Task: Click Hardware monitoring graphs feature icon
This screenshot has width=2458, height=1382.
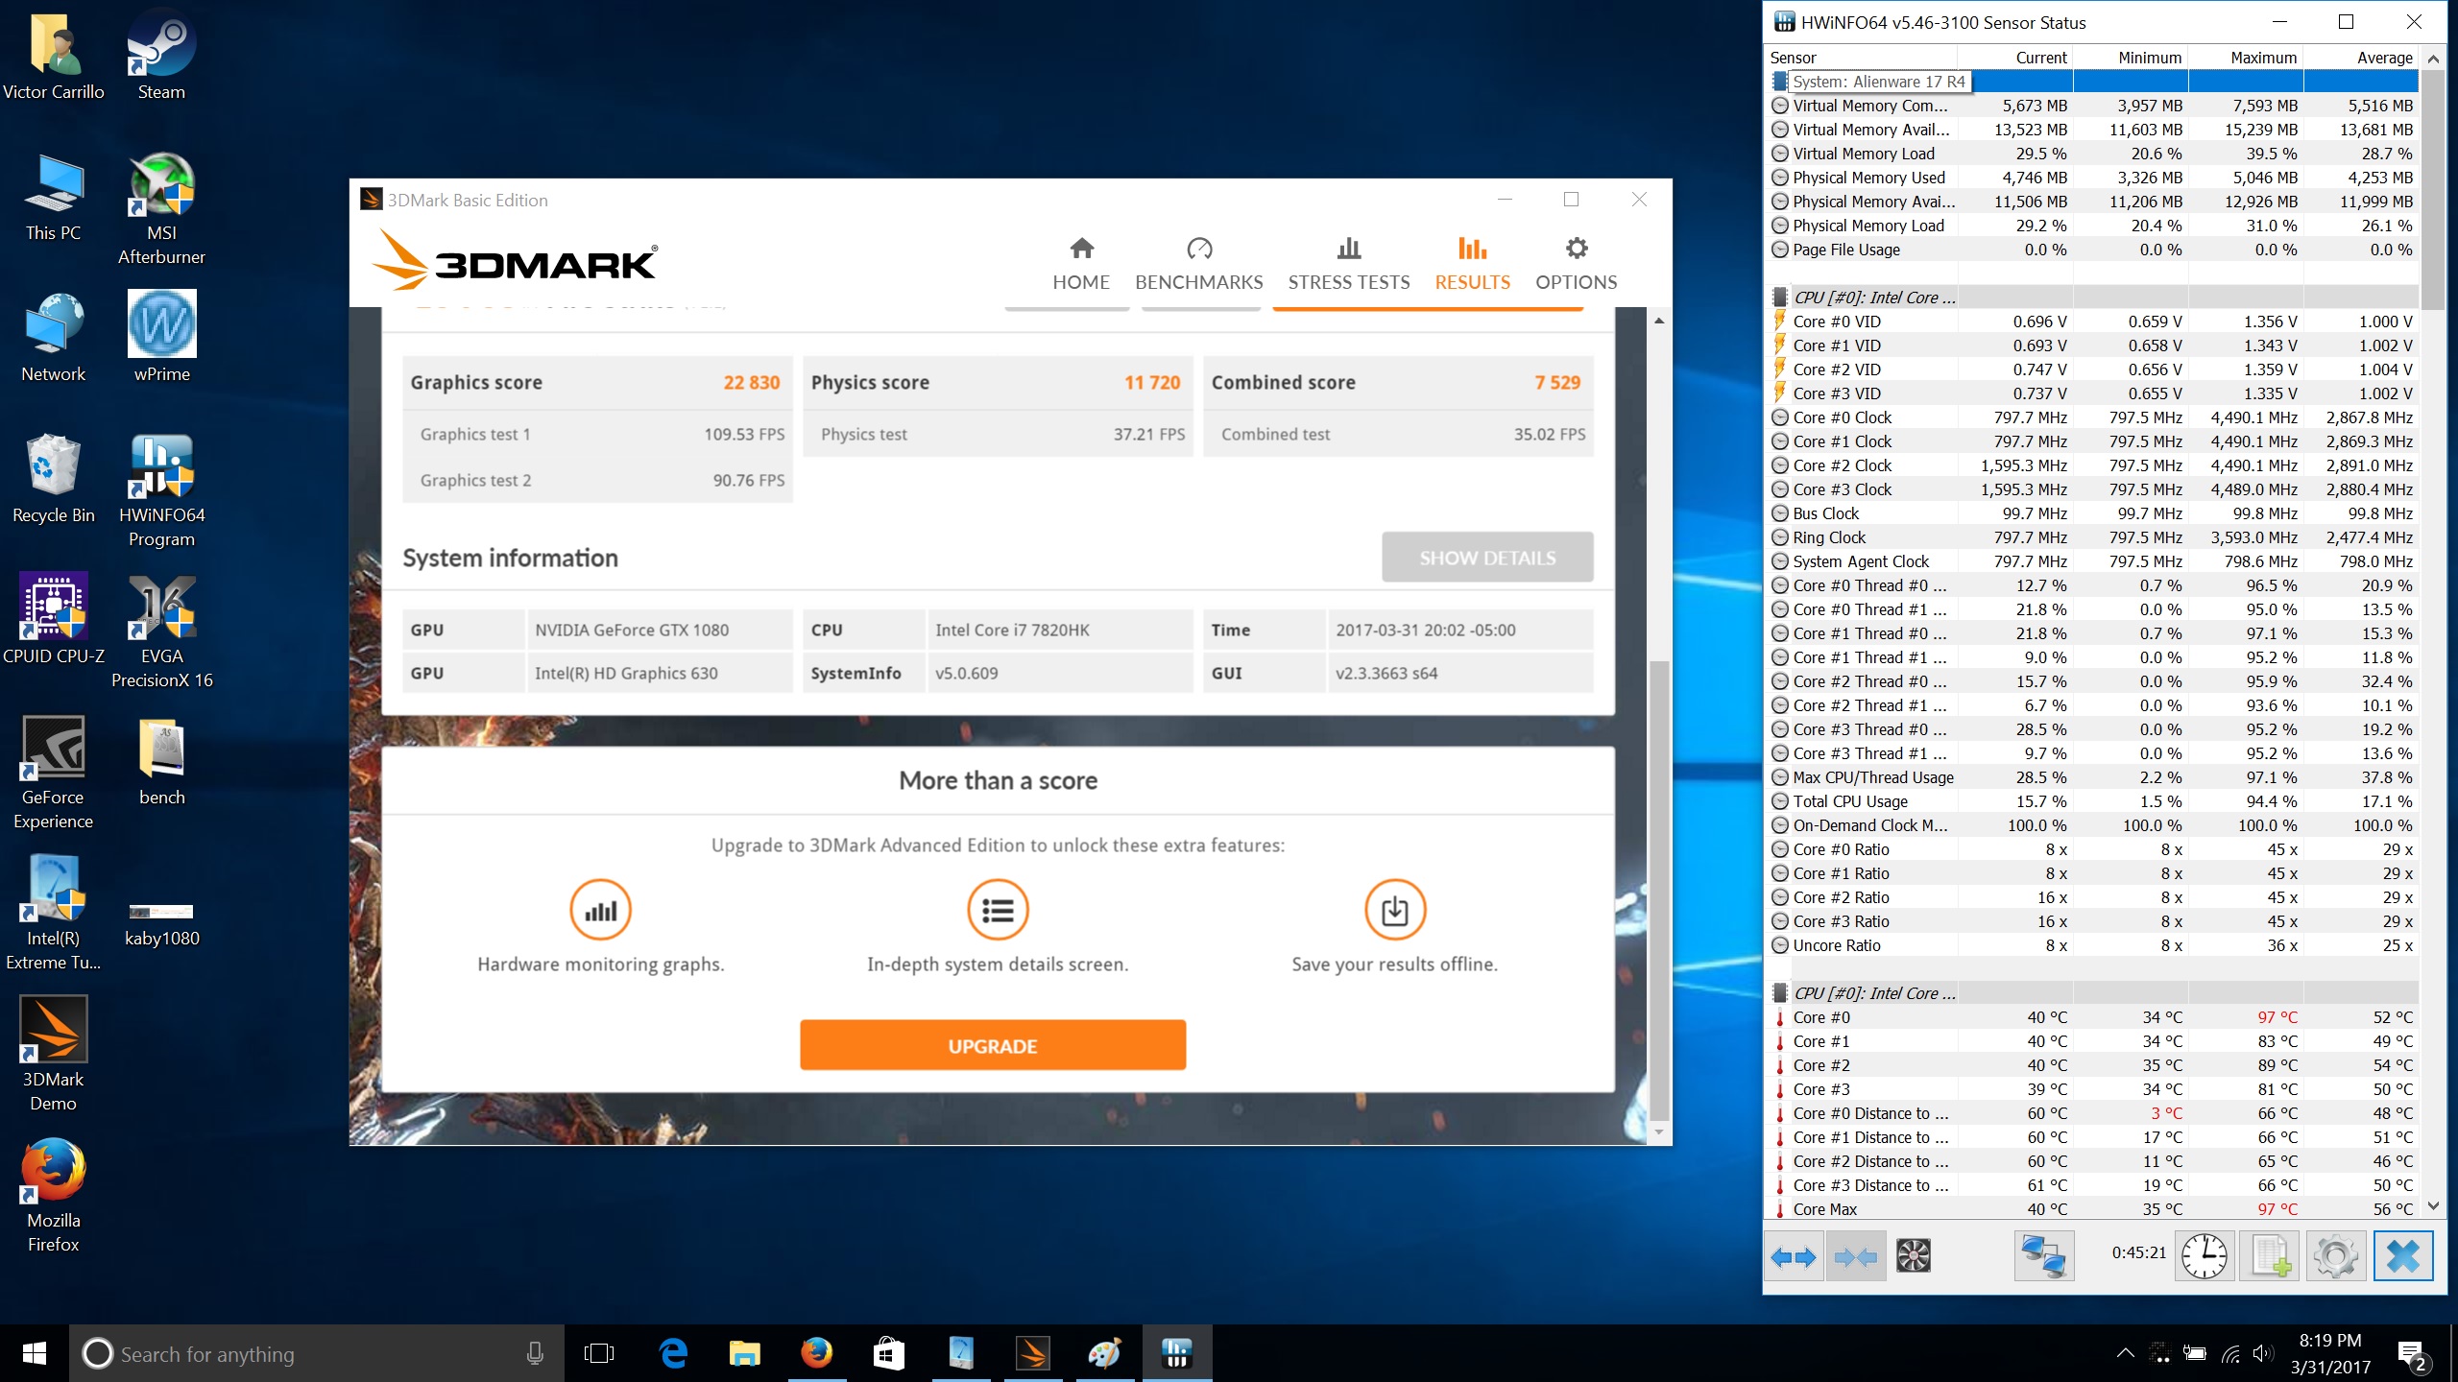Action: pos(600,910)
